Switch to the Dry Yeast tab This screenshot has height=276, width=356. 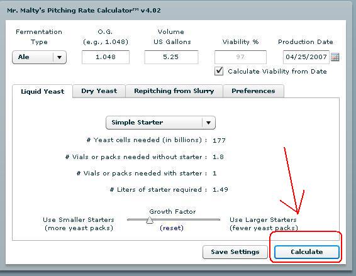pyautogui.click(x=99, y=91)
